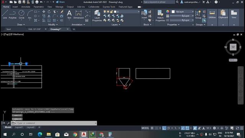This screenshot has height=138, width=245.
Task: Activate the Mirror tool
Action: tap(49, 16)
